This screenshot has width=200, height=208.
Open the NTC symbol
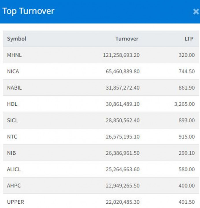tap(12, 137)
